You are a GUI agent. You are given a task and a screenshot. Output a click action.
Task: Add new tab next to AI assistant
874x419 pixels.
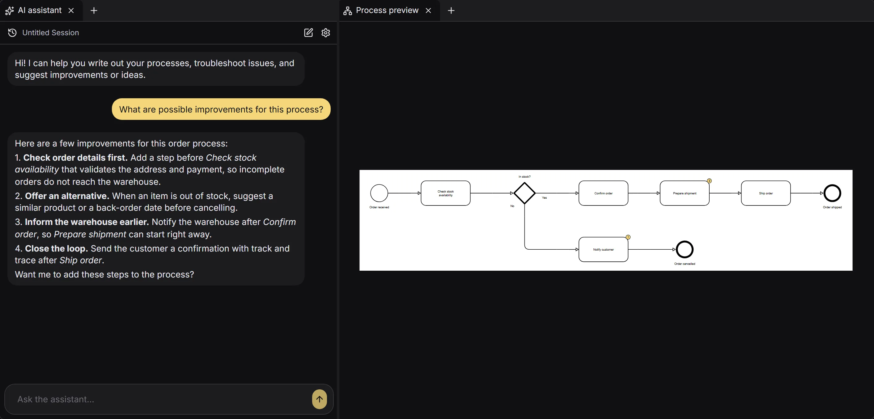(94, 11)
